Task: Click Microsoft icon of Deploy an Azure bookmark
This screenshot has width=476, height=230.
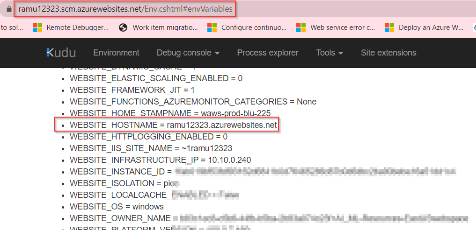Action: click(x=389, y=28)
